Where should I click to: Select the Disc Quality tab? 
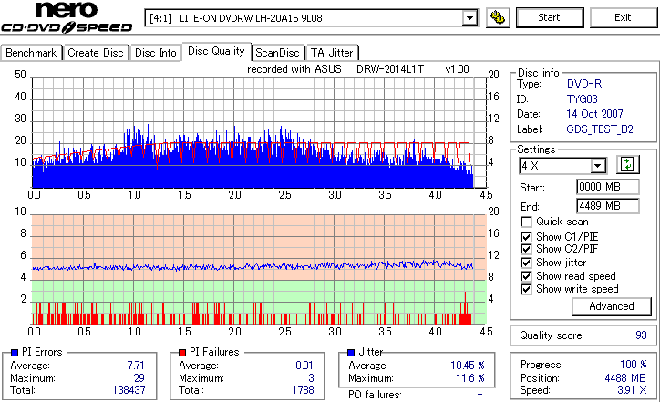[216, 51]
